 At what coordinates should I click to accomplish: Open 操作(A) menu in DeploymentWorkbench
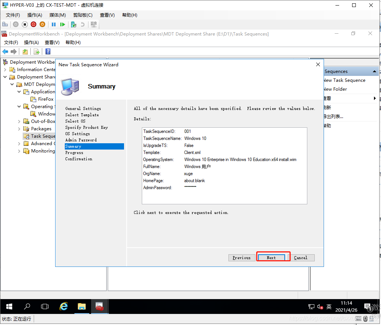[x=31, y=43]
